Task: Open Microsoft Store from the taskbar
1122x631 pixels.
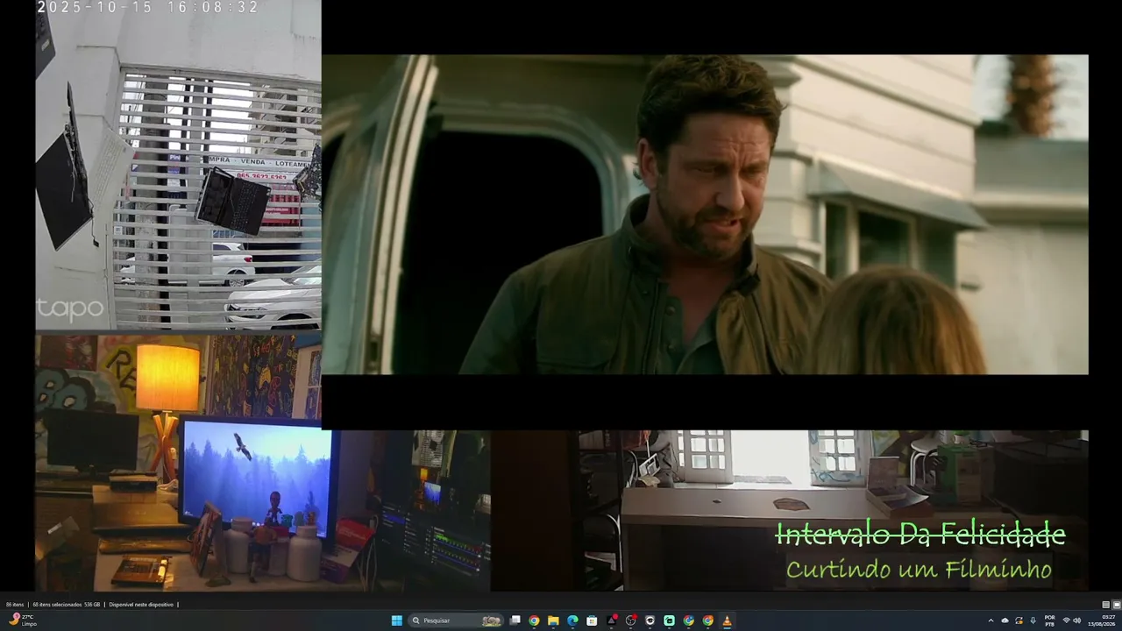Action: click(x=592, y=620)
